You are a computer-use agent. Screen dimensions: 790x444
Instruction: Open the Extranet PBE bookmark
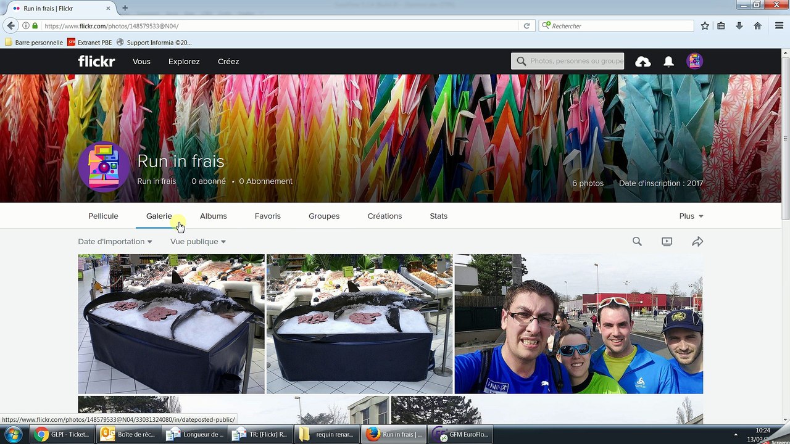click(x=89, y=43)
